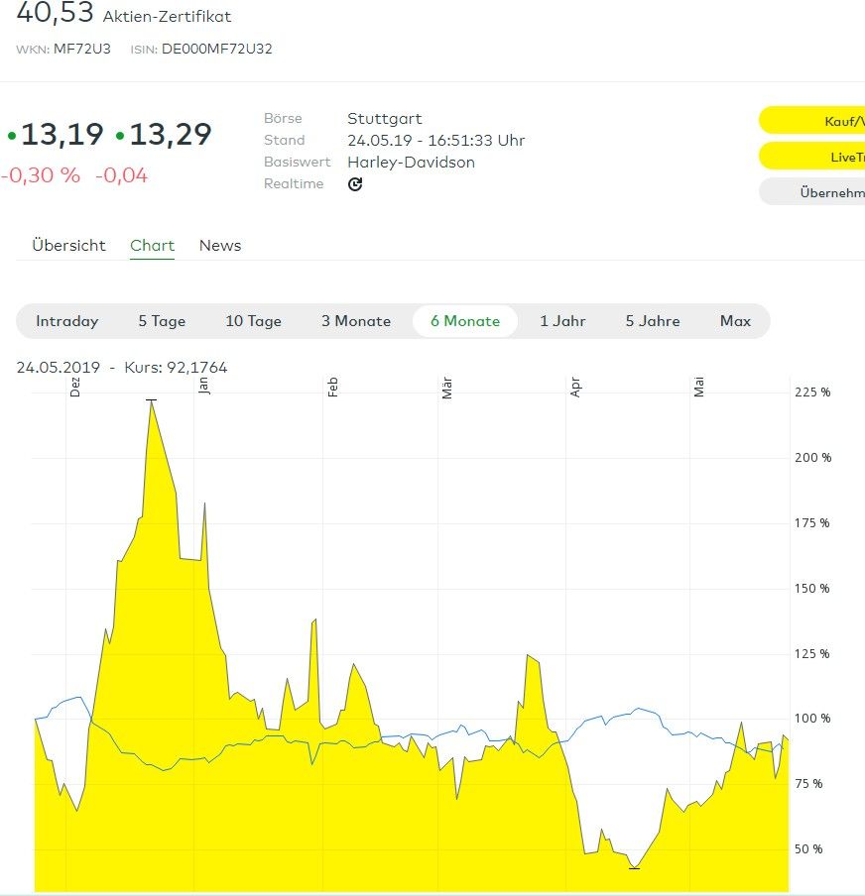865x896 pixels.
Task: Show the Max time range
Action: 735,321
